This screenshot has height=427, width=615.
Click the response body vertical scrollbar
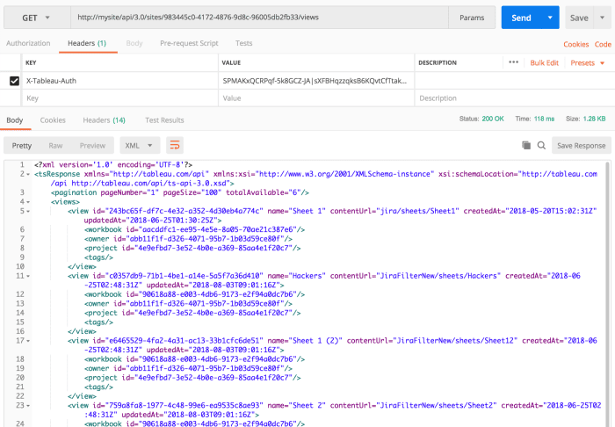(608, 294)
